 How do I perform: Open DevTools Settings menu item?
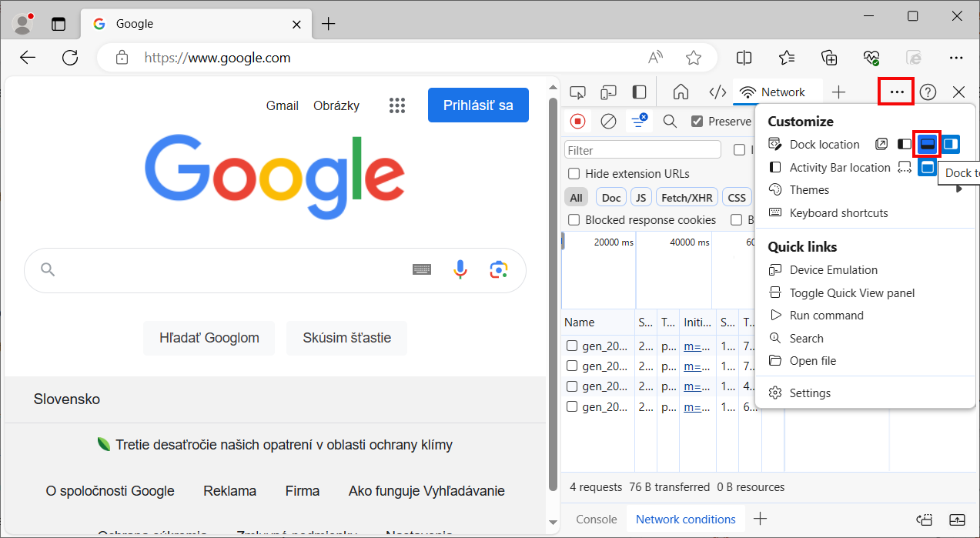(865, 393)
